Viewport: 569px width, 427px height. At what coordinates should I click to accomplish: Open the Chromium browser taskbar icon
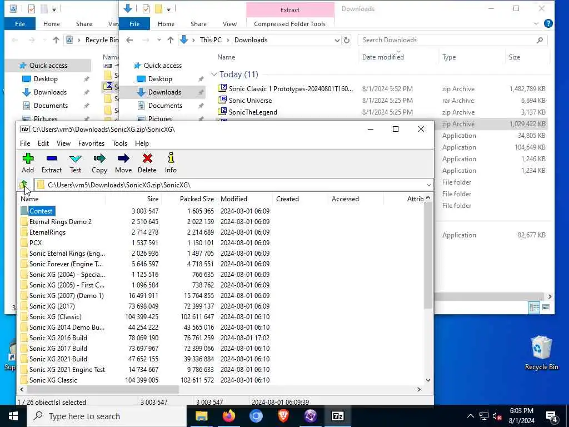[x=256, y=416]
